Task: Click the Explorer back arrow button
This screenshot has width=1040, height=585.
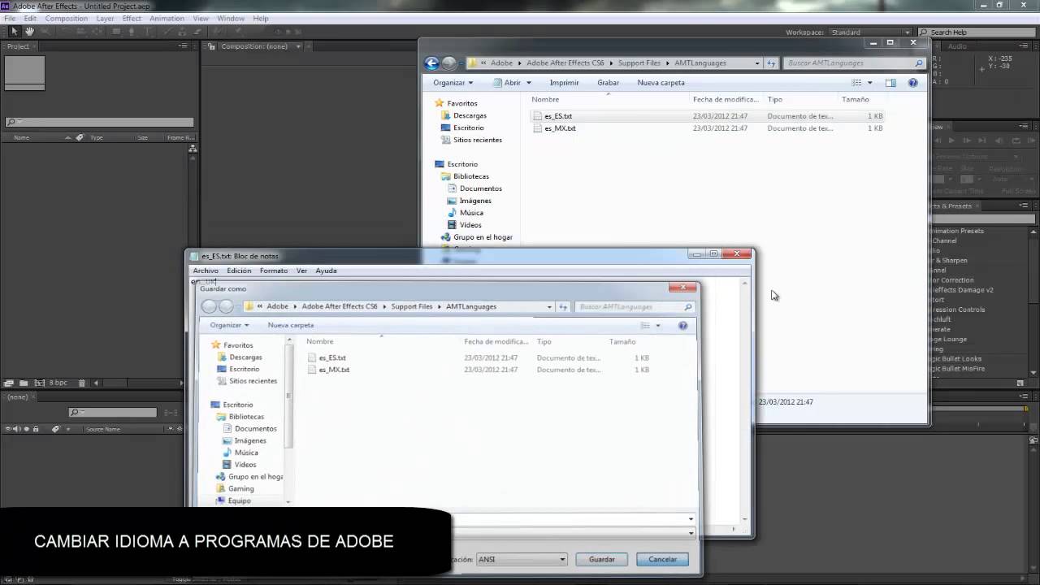Action: coord(432,63)
